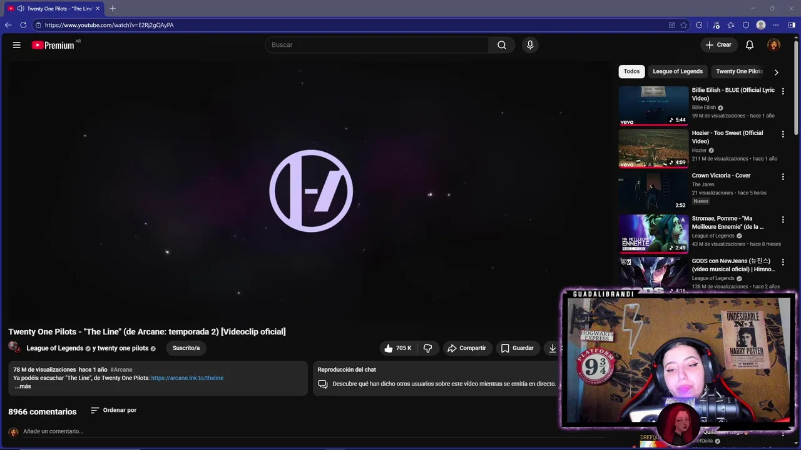Screen dimensions: 801x450
Task: Open the browser profile avatar
Action: 761,25
